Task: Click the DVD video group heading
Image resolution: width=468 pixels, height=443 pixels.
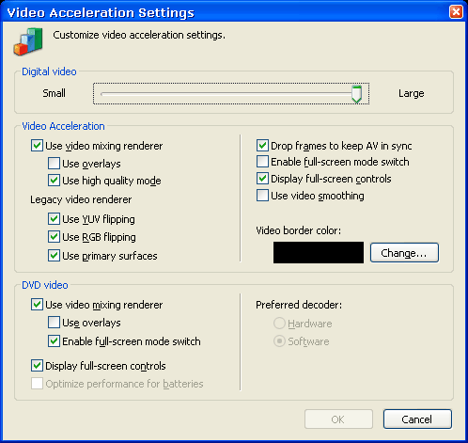Action: pyautogui.click(x=45, y=285)
